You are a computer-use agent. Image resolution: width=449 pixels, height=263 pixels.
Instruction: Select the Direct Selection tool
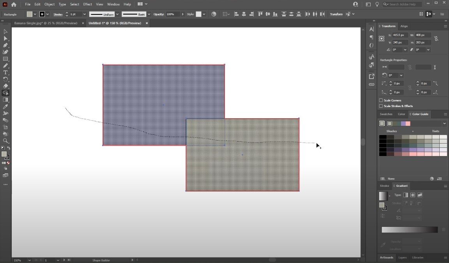(x=5, y=39)
